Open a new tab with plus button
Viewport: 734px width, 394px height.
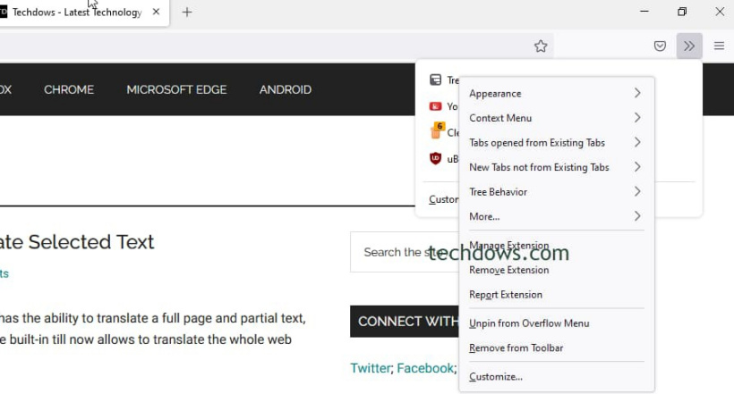(x=187, y=13)
